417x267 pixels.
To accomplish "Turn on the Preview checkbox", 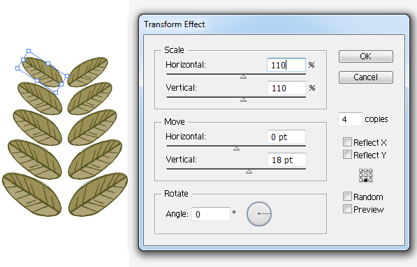I will (x=347, y=209).
